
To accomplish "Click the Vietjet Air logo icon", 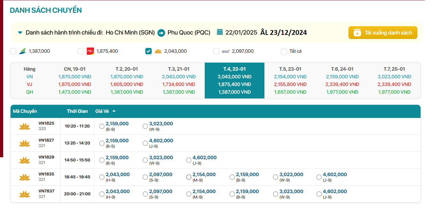I will pos(90,51).
